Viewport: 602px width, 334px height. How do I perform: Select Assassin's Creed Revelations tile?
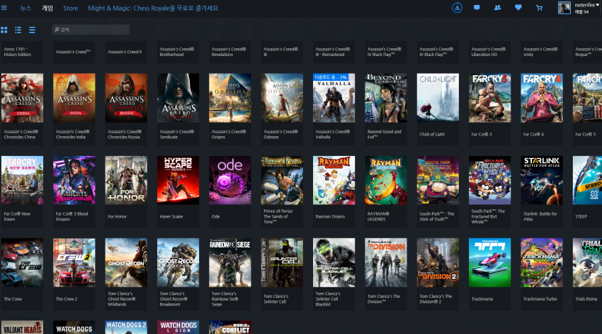pos(230,52)
